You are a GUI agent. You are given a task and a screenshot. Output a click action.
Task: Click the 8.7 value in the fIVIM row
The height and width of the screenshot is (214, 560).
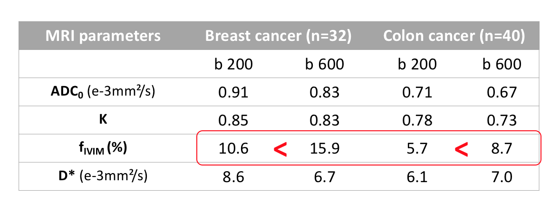coord(502,148)
